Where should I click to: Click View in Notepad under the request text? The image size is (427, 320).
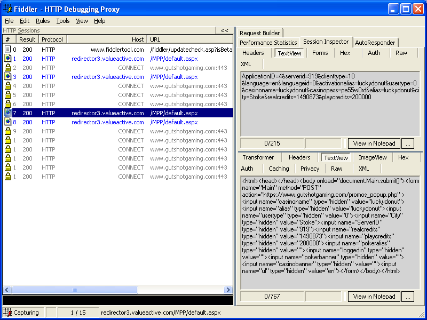click(x=374, y=143)
